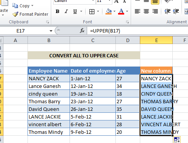Select cell containing Thomas Barry
This screenshot has height=143, width=188.
49,101
